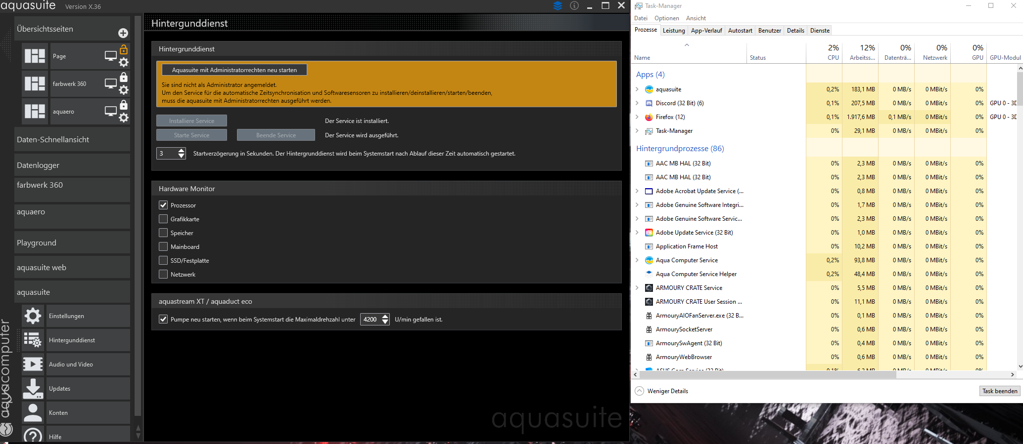Open the info icon in aquasuite title bar

[x=574, y=5]
